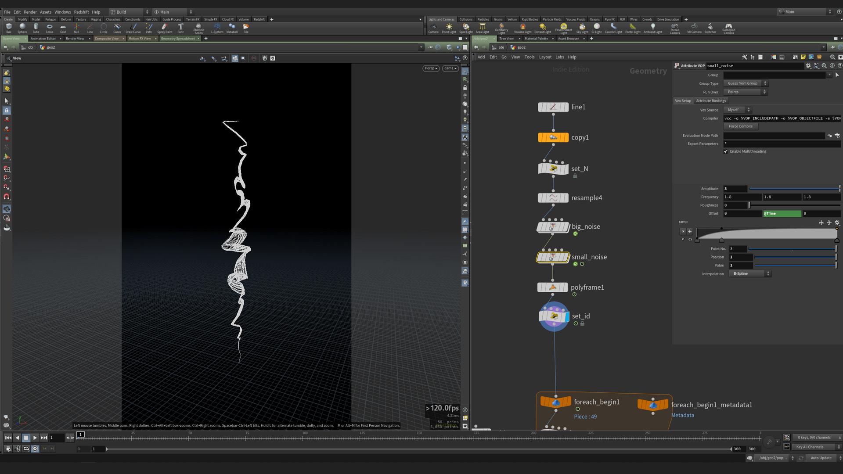Screen dimensions: 843x474
Task: Switch to the Attribute Bindings tab
Action: coord(711,101)
